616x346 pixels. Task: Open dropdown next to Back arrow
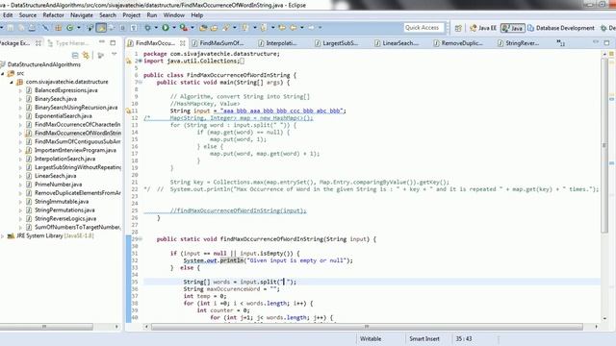pyautogui.click(x=301, y=28)
